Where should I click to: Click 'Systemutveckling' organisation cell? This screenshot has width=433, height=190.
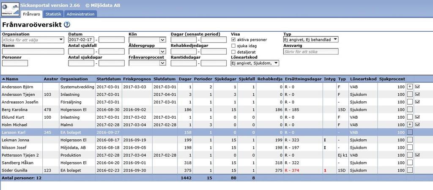point(77,87)
